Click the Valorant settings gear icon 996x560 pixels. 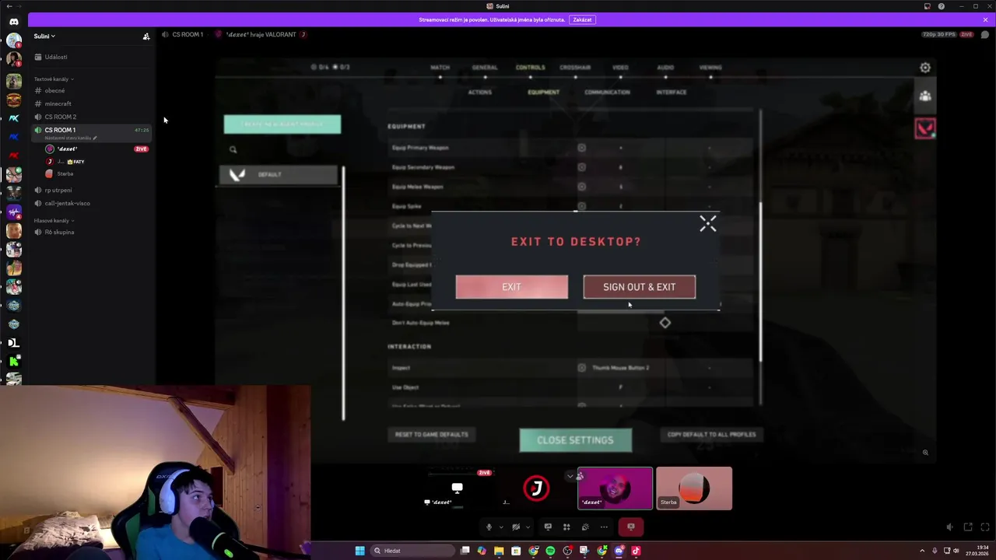click(925, 68)
